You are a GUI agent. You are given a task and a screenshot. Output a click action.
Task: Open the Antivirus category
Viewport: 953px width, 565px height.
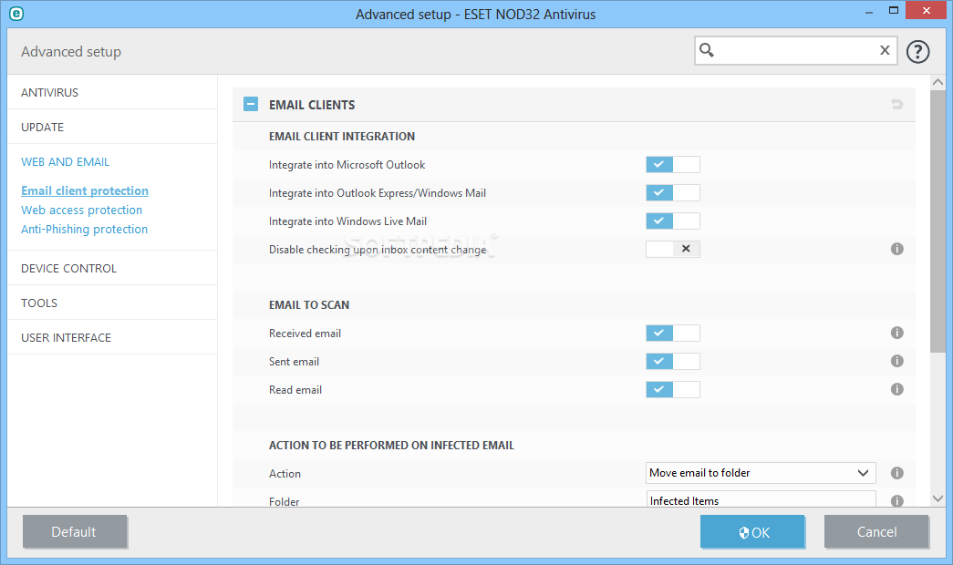pos(112,92)
